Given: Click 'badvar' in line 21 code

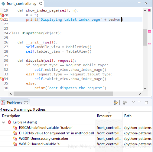Looking at the screenshot, I should coord(115,19).
